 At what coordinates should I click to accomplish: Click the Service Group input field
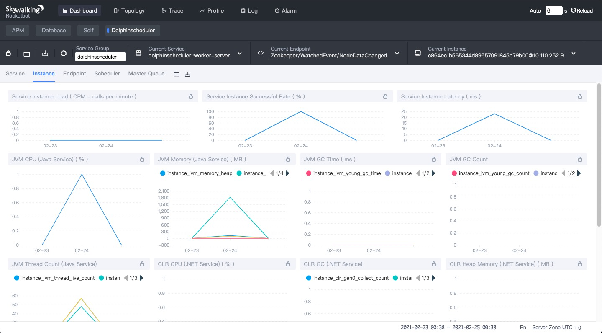[x=100, y=57]
